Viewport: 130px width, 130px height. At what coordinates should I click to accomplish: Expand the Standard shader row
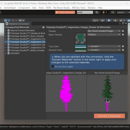[x=6, y=53]
